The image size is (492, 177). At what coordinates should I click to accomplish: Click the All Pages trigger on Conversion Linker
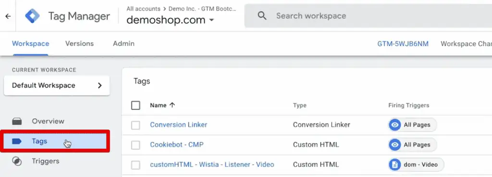tap(412, 125)
